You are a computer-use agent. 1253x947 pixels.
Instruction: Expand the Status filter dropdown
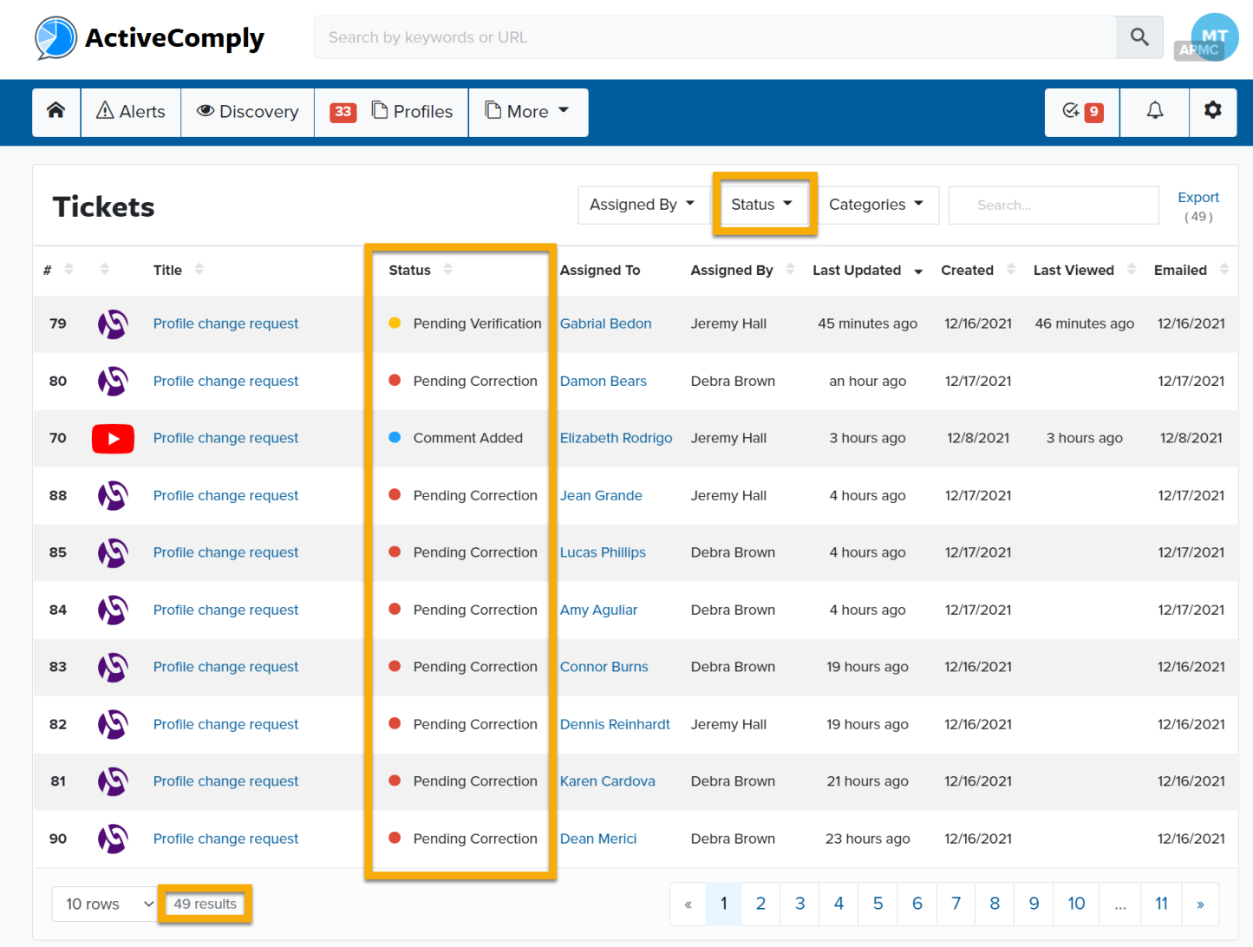click(761, 205)
